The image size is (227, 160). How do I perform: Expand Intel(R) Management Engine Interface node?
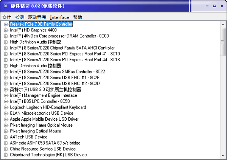(x=6, y=96)
